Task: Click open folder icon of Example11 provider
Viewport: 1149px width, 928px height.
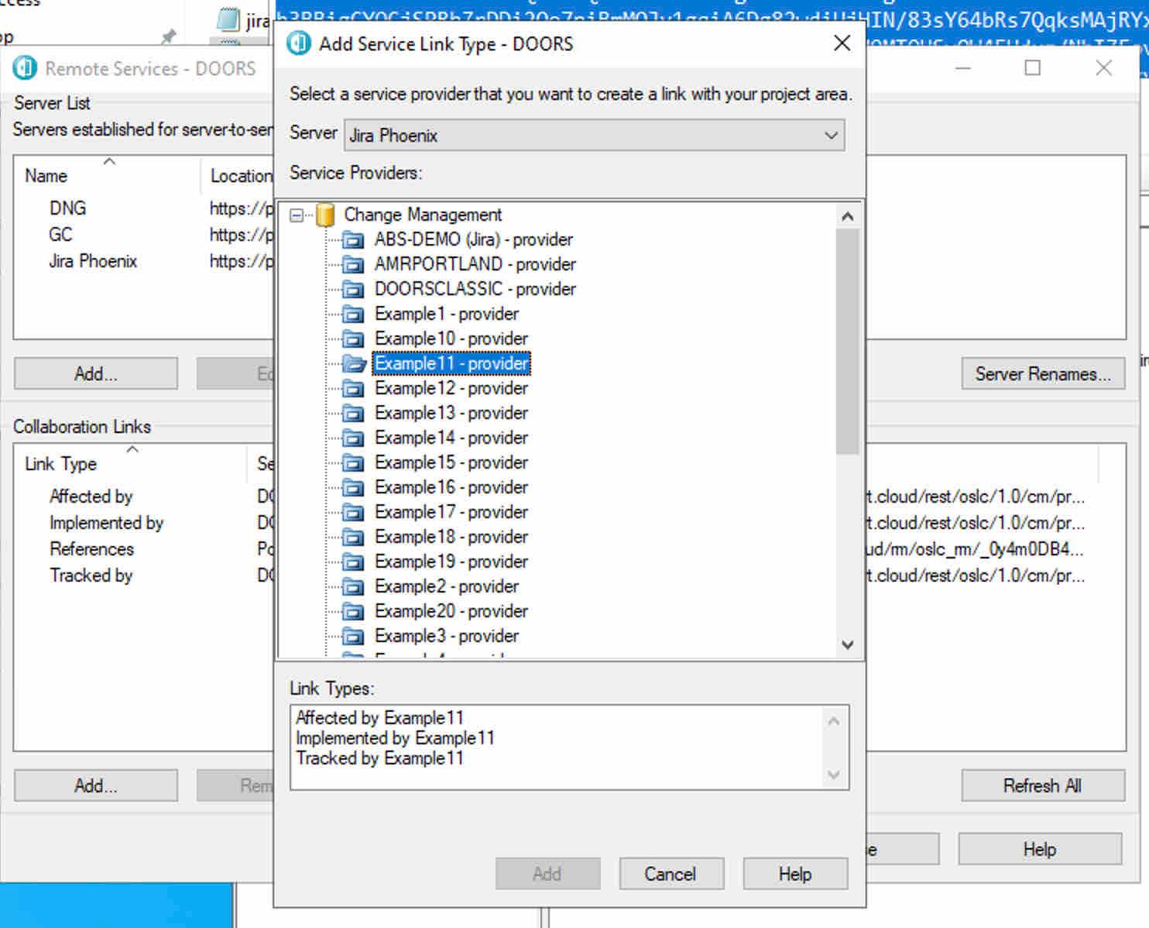Action: click(x=354, y=364)
